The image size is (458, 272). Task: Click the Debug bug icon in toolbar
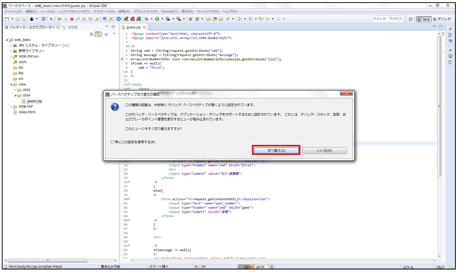[x=148, y=19]
